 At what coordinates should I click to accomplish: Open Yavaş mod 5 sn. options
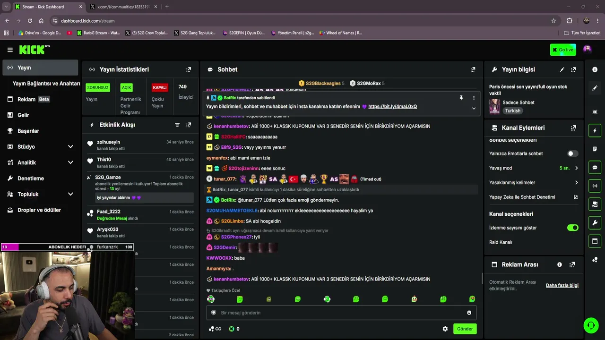tap(533, 168)
